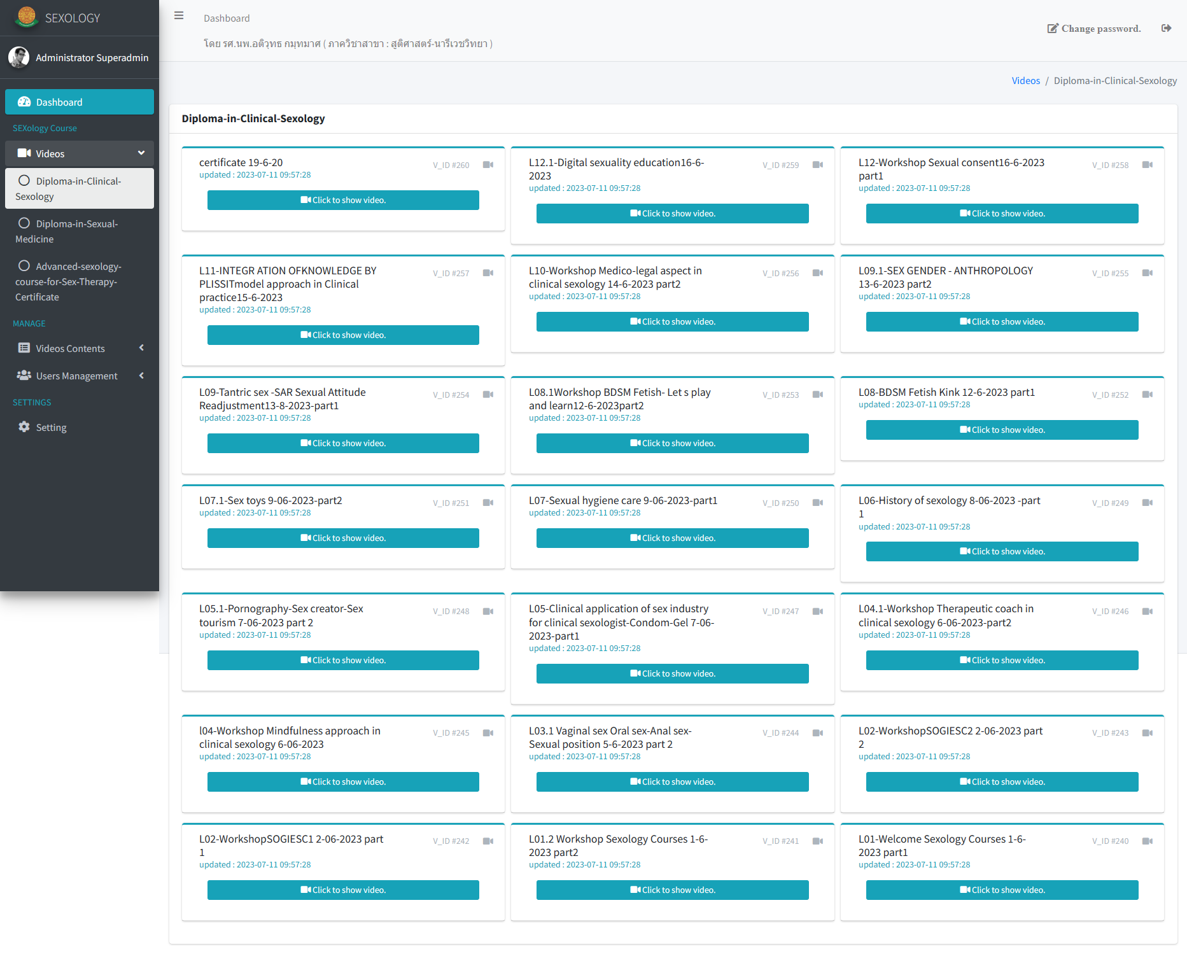Click the Videos camera icon in sidebar
The width and height of the screenshot is (1187, 954).
(x=24, y=153)
